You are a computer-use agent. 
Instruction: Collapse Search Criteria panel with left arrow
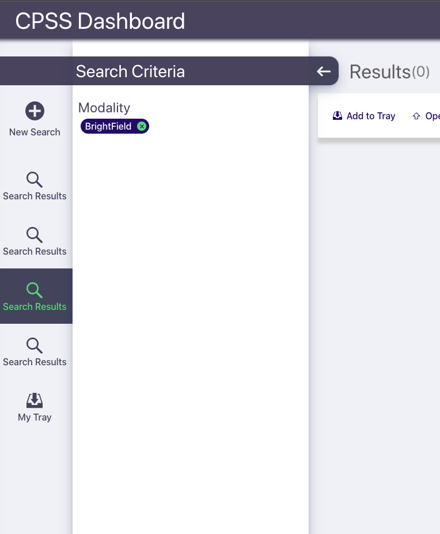(x=324, y=71)
